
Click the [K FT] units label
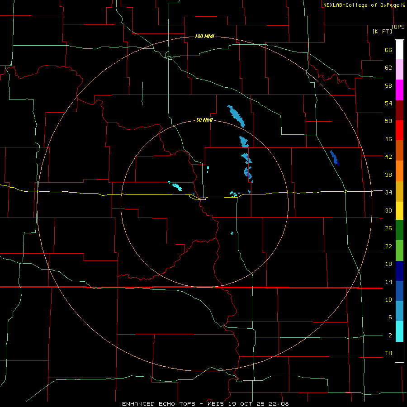[x=382, y=31]
